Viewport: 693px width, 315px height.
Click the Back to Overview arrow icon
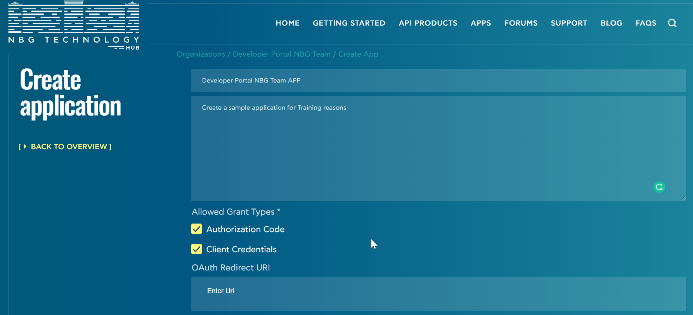click(x=25, y=147)
